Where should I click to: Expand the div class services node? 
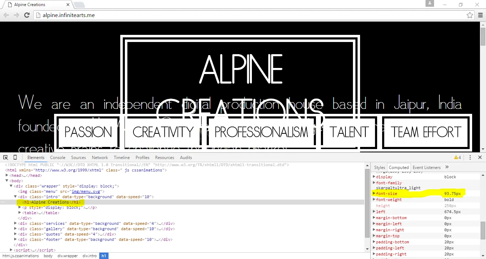16,223
